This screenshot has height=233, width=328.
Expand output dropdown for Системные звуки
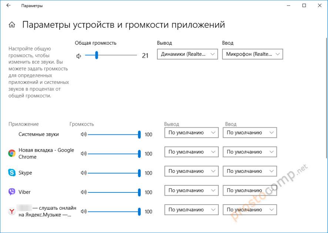pyautogui.click(x=191, y=133)
